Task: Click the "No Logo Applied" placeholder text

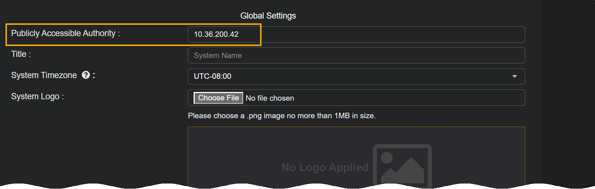Action: click(325, 167)
